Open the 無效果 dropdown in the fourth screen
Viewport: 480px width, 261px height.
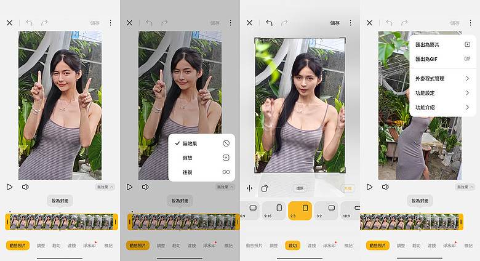click(x=465, y=187)
